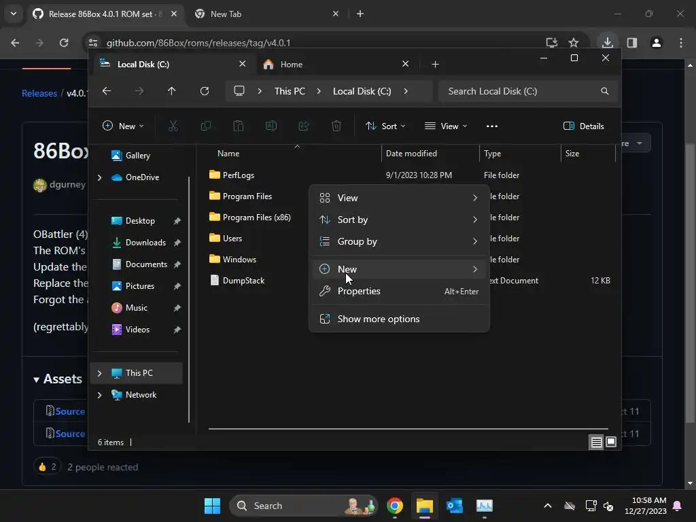
Task: Bookmark this GitHub page with star
Action: pyautogui.click(x=574, y=43)
